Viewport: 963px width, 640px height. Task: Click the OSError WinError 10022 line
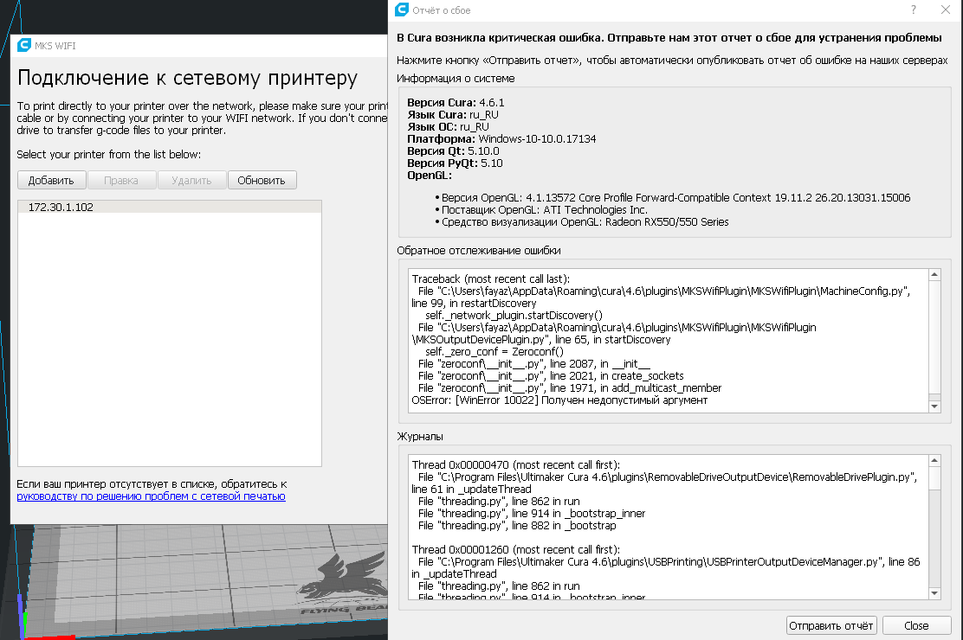pyautogui.click(x=559, y=400)
